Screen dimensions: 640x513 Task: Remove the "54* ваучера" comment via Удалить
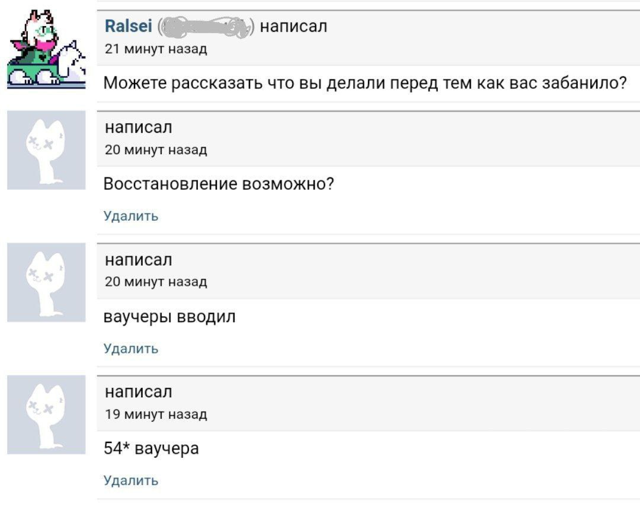[x=131, y=480]
